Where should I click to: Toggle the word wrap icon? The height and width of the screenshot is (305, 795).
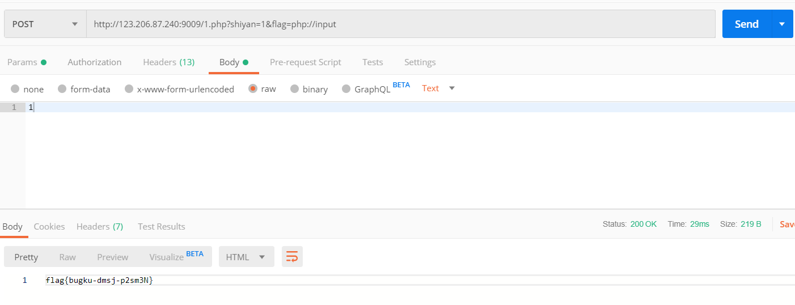click(x=292, y=257)
